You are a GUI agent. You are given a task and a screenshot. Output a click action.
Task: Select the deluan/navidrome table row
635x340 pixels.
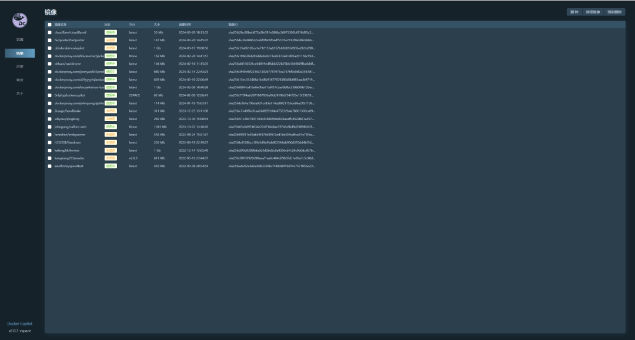tap(176, 64)
